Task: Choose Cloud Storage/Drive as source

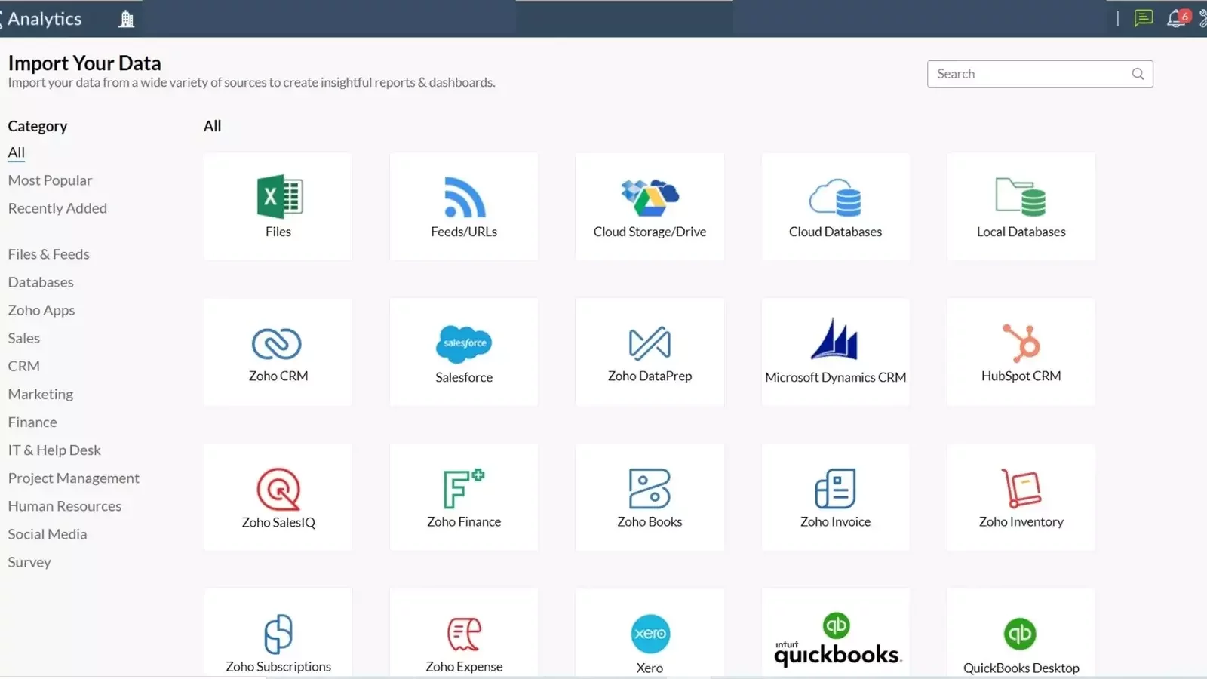Action: click(x=650, y=207)
